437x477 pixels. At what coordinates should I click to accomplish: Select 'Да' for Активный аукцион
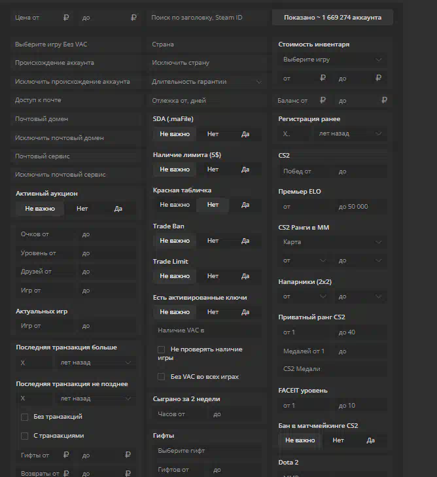(x=118, y=209)
